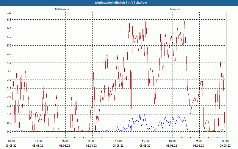Screen dimensions: 238x149
Task: Select the '18:00' time axis label
Action: tap(173, 141)
